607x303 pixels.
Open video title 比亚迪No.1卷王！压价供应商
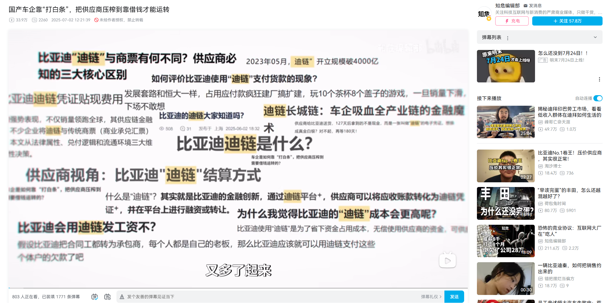570,156
